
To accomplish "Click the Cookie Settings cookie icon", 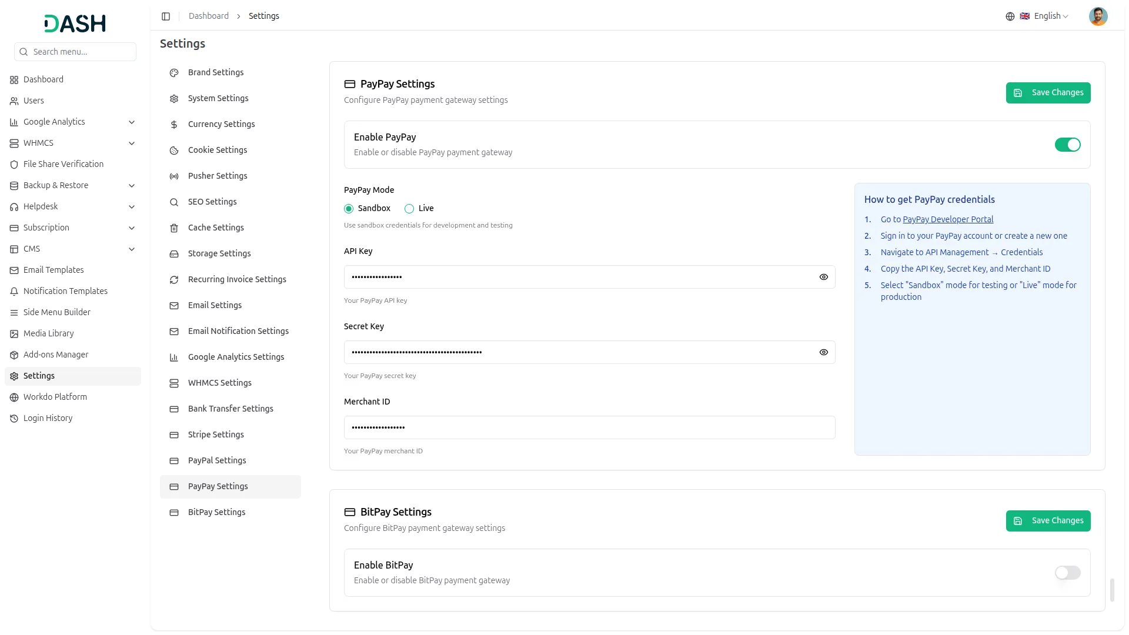I will pos(174,151).
